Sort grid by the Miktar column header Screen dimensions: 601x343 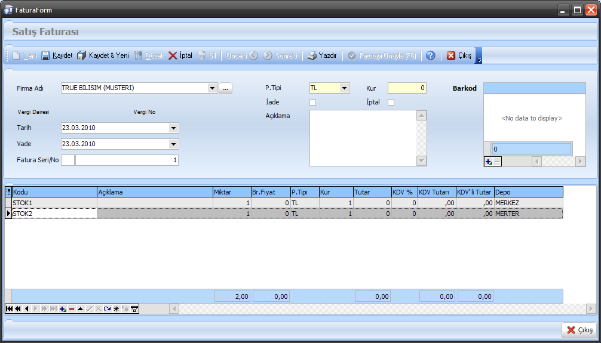(231, 192)
